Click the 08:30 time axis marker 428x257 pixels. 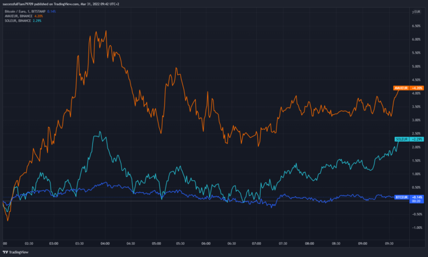point(336,244)
